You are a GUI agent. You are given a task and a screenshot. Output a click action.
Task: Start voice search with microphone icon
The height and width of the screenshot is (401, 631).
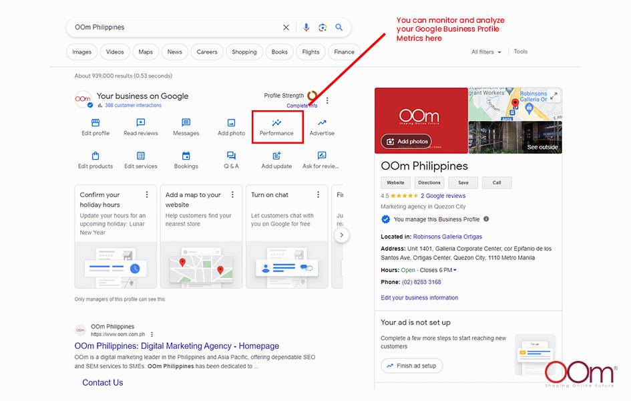point(306,27)
